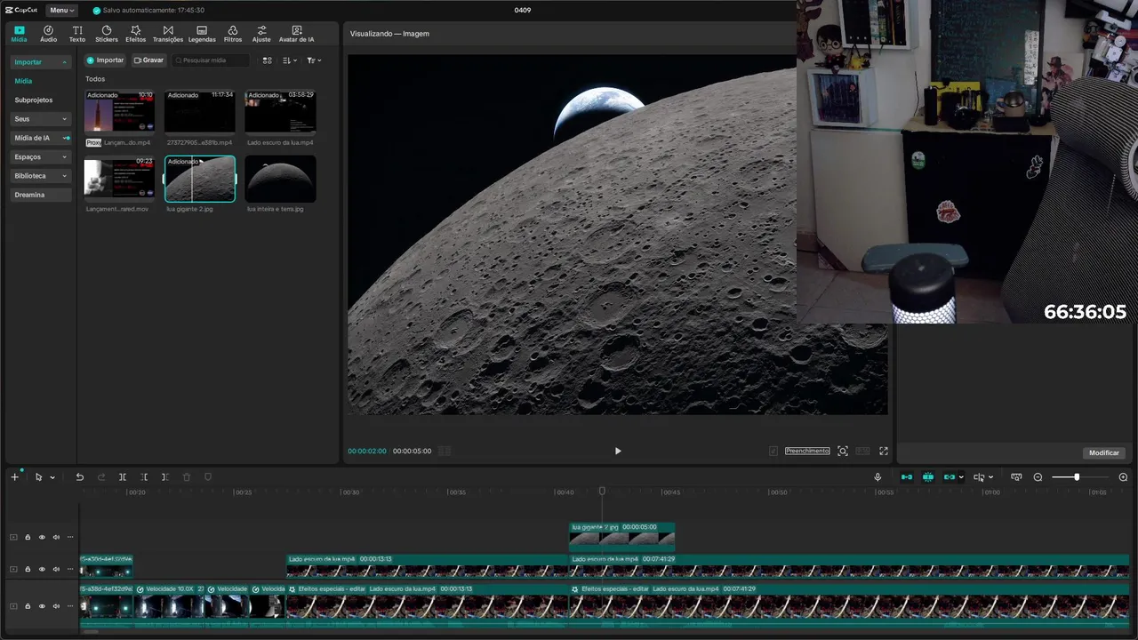The width and height of the screenshot is (1138, 640).
Task: Open the CapCut Menu dropdown
Action: (61, 11)
